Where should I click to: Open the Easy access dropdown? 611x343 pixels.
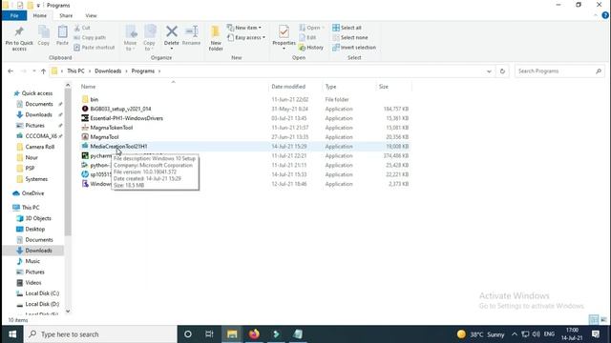(246, 37)
